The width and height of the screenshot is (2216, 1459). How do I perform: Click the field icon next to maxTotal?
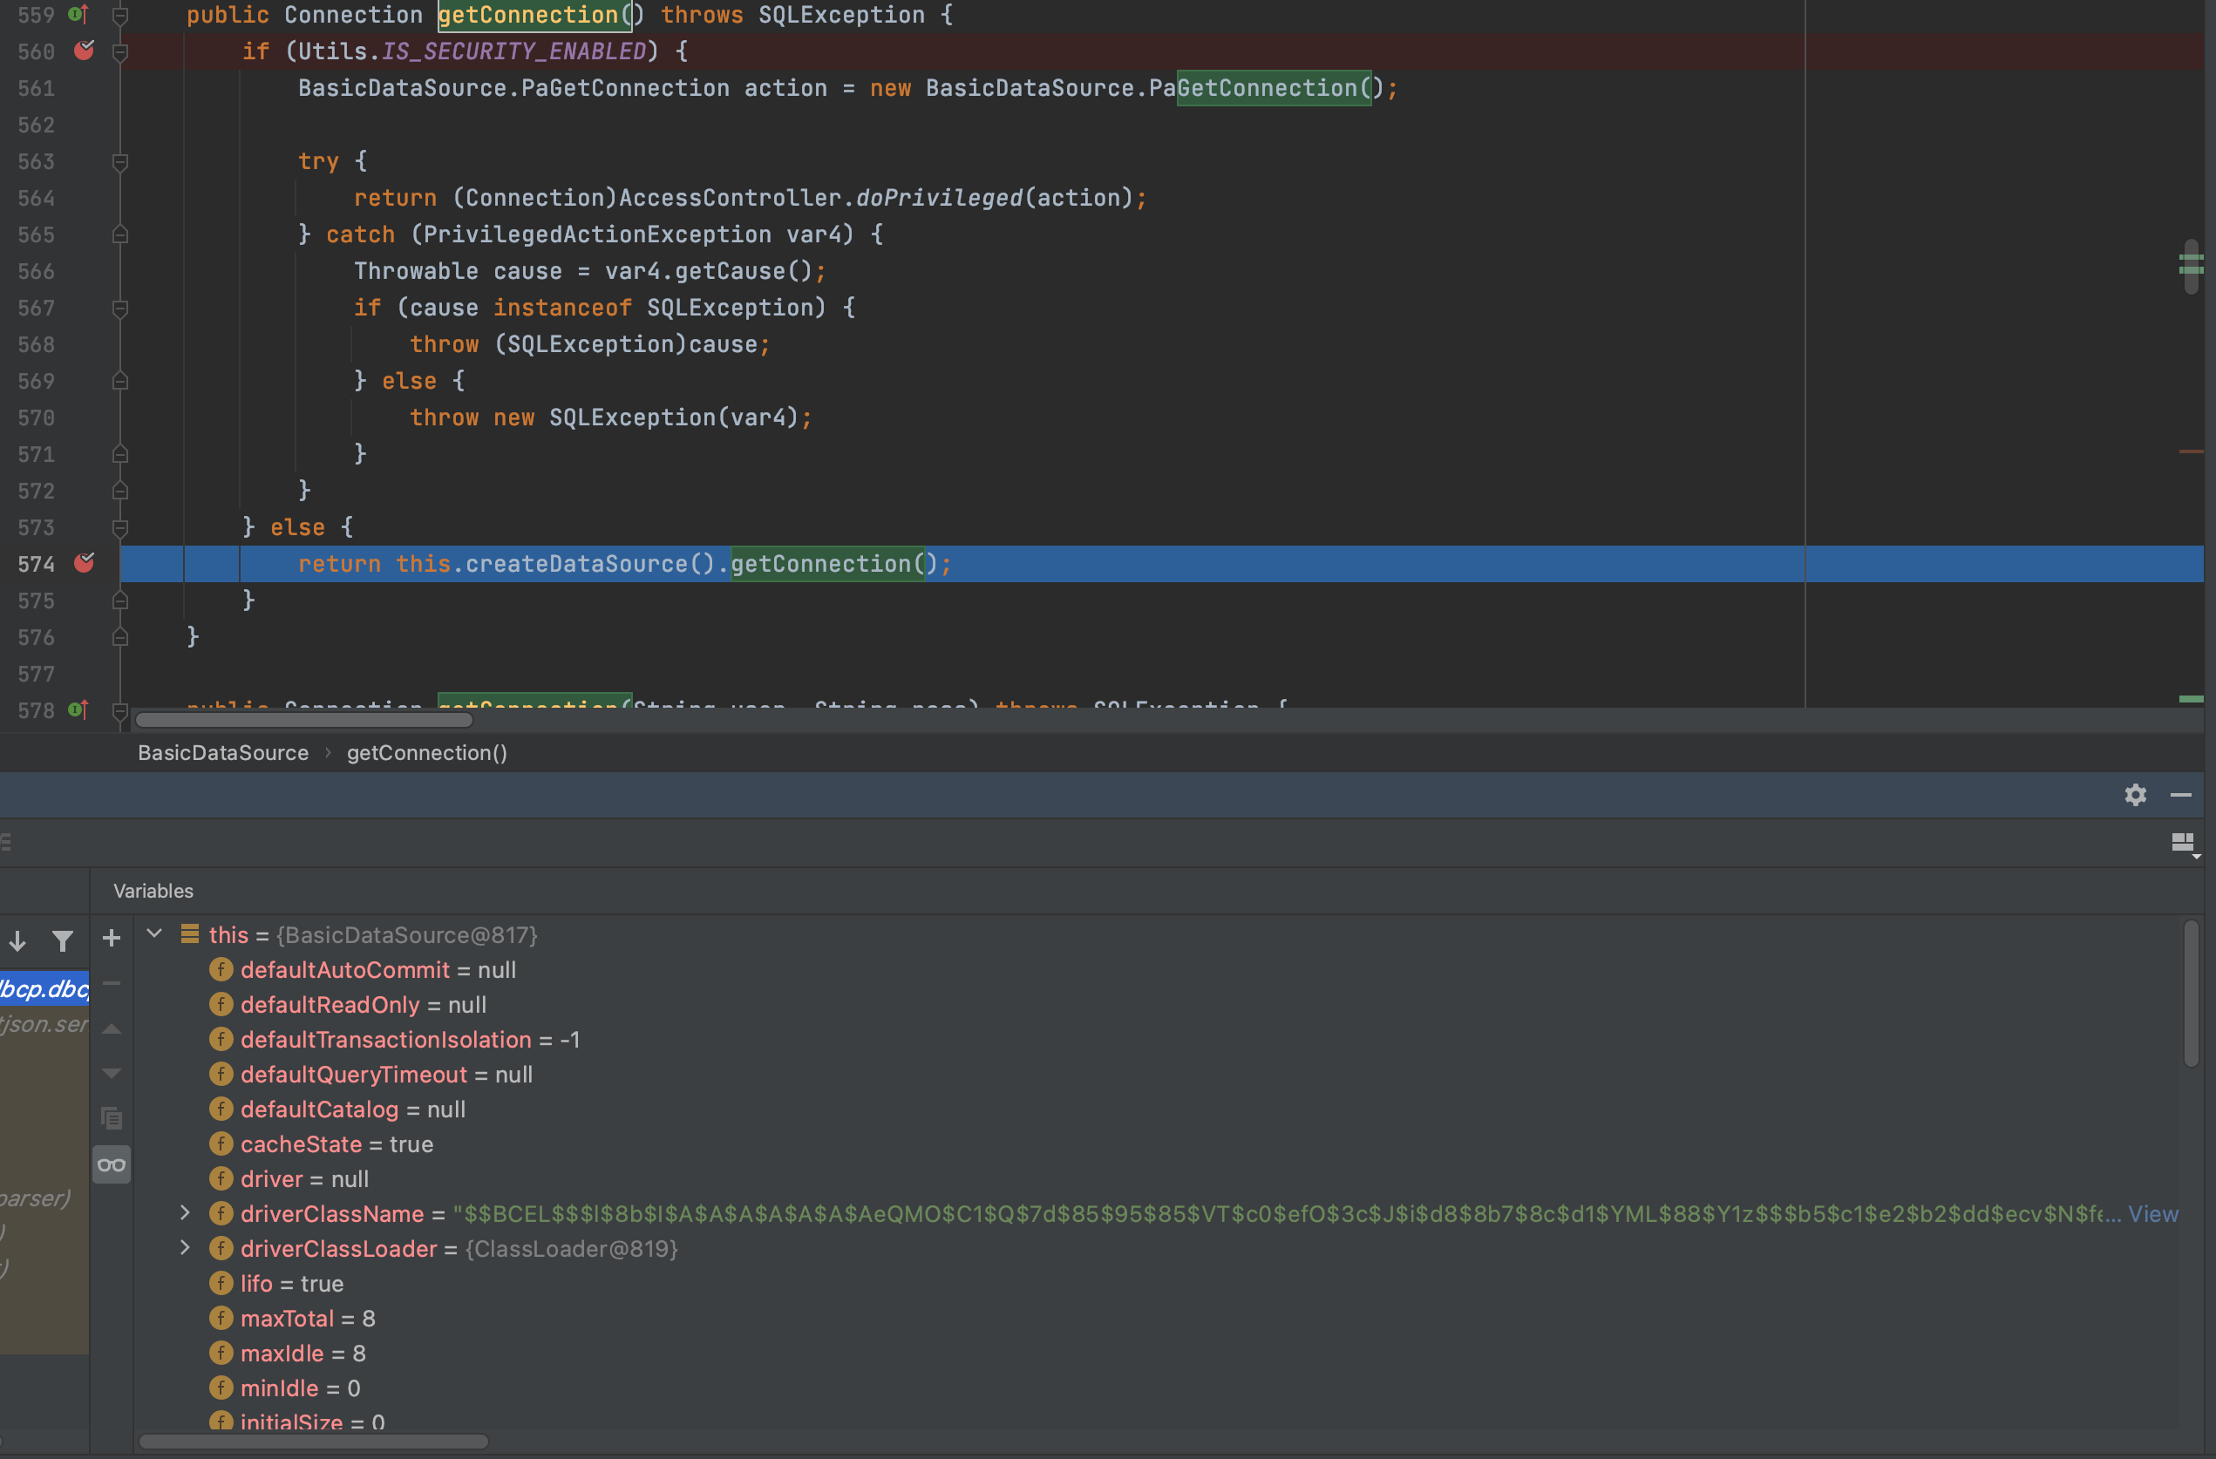(221, 1318)
